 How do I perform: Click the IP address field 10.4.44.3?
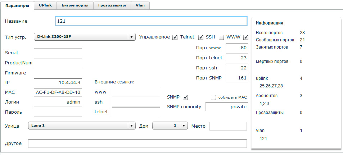58,82
